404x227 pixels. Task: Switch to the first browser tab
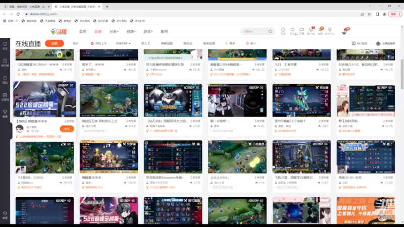tap(27, 7)
